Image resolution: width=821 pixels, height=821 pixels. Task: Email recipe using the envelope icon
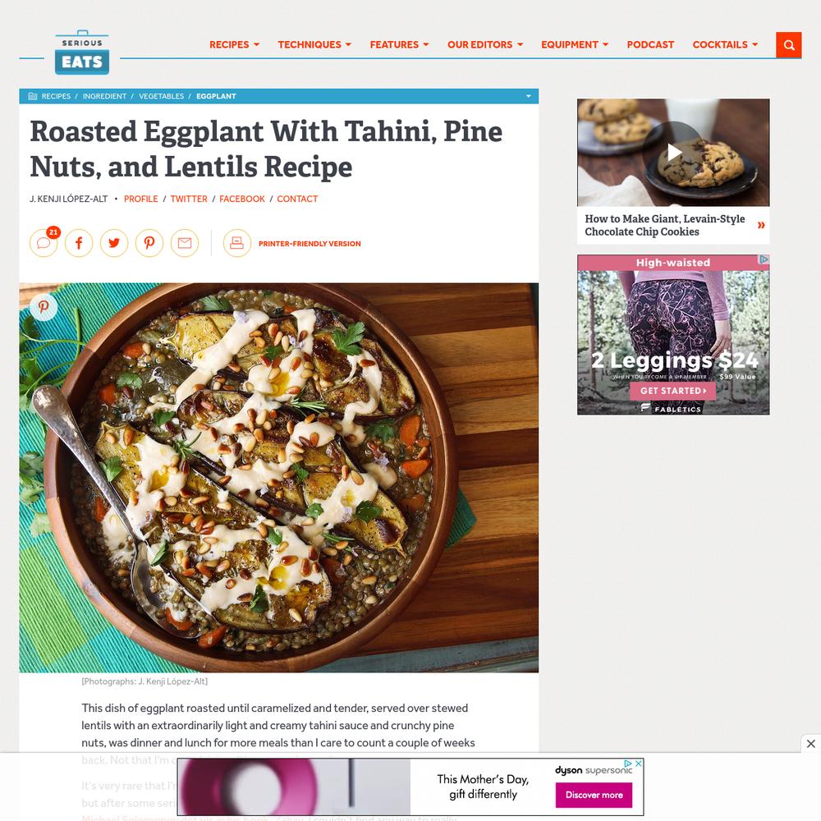tap(185, 243)
